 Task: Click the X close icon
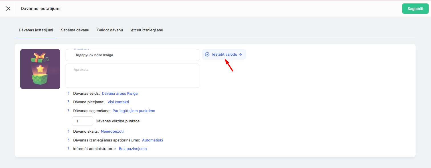click(8, 9)
